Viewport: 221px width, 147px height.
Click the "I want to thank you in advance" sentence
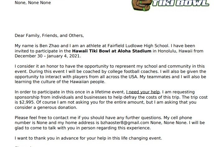coord(88,138)
